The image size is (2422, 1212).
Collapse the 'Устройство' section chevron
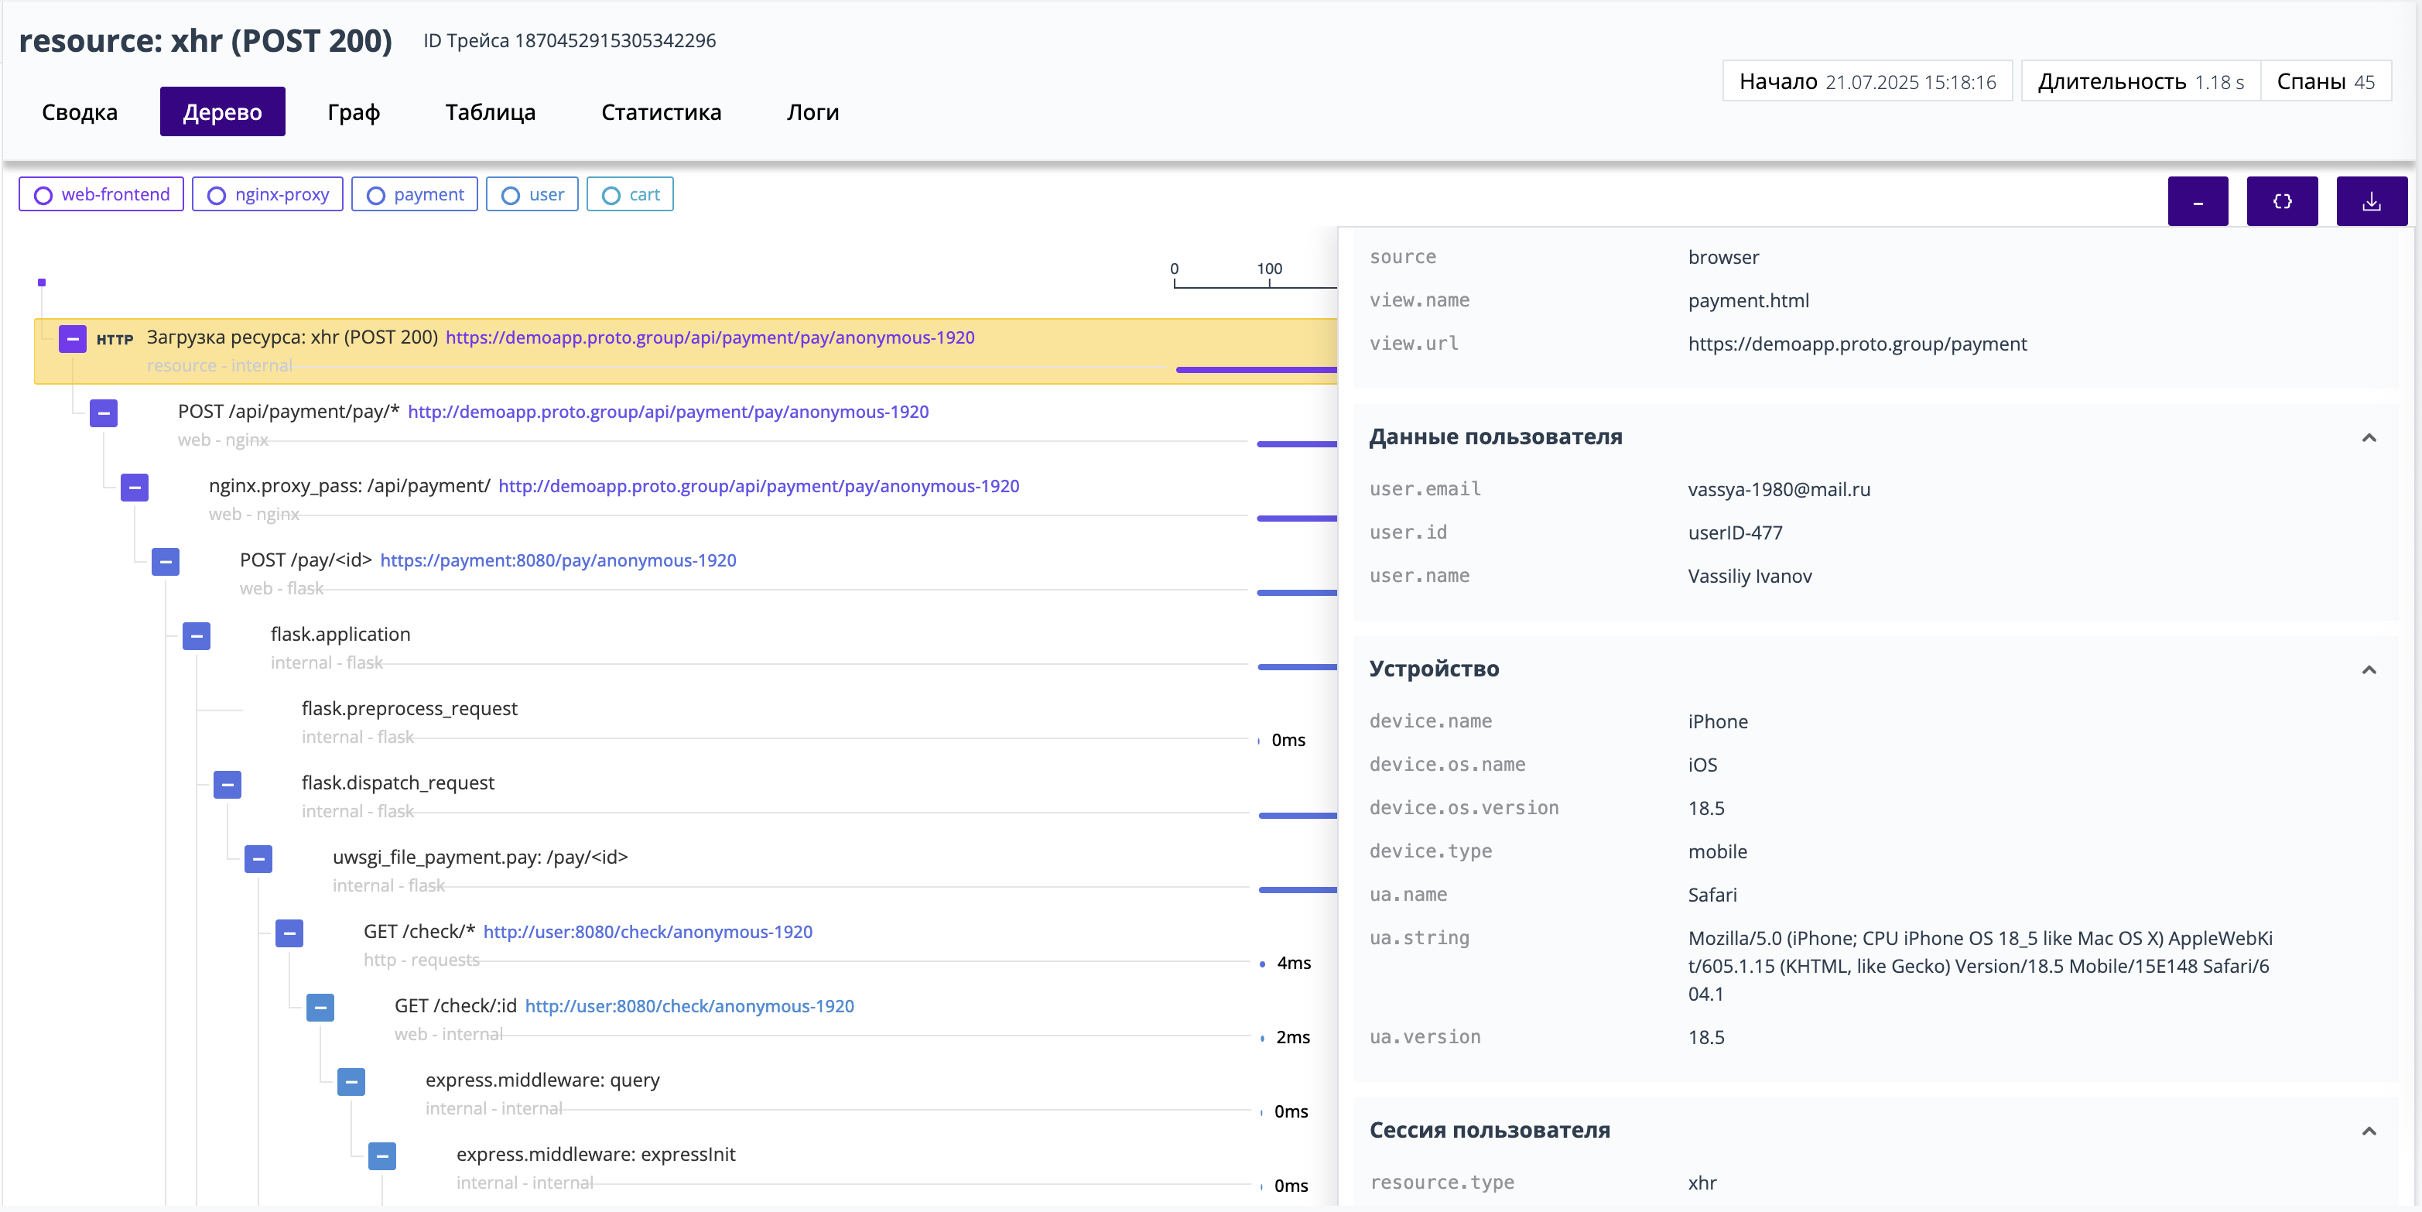pyautogui.click(x=2369, y=669)
